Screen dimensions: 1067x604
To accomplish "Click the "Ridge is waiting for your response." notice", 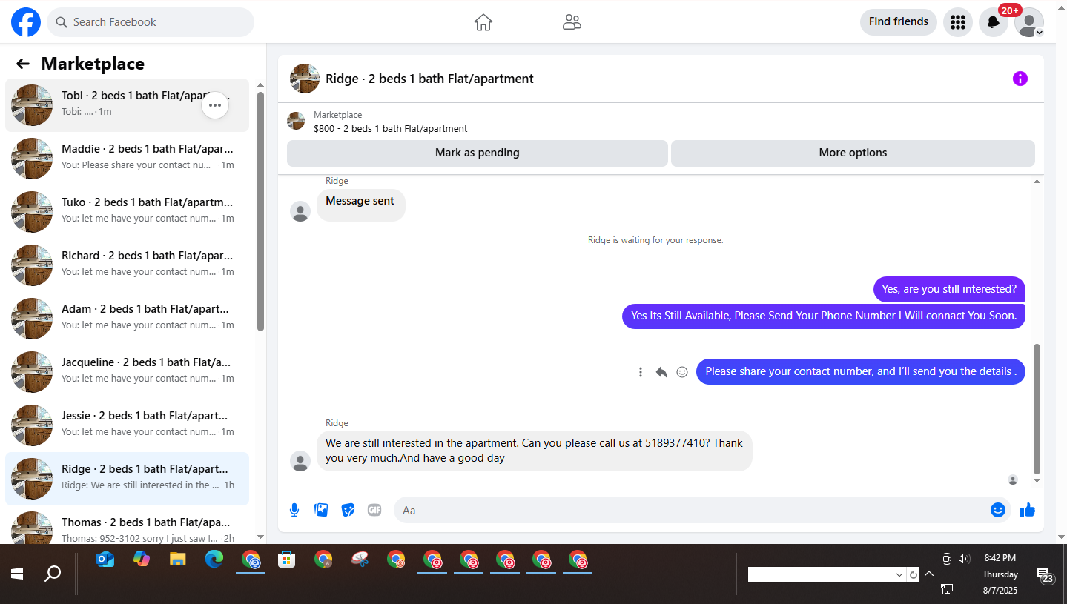I will click(x=655, y=240).
